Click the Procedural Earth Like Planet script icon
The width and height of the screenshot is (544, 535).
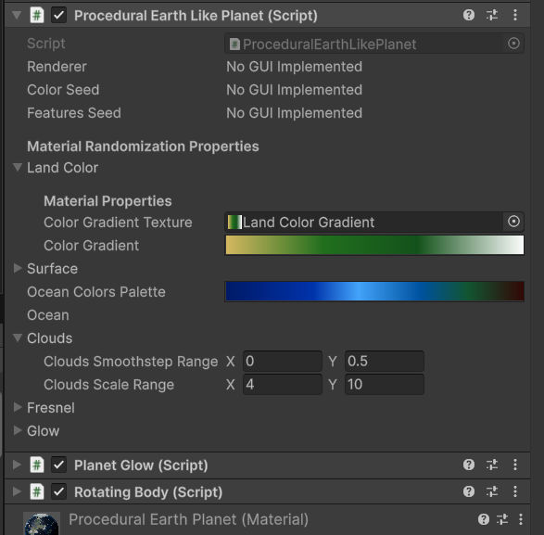tap(37, 15)
